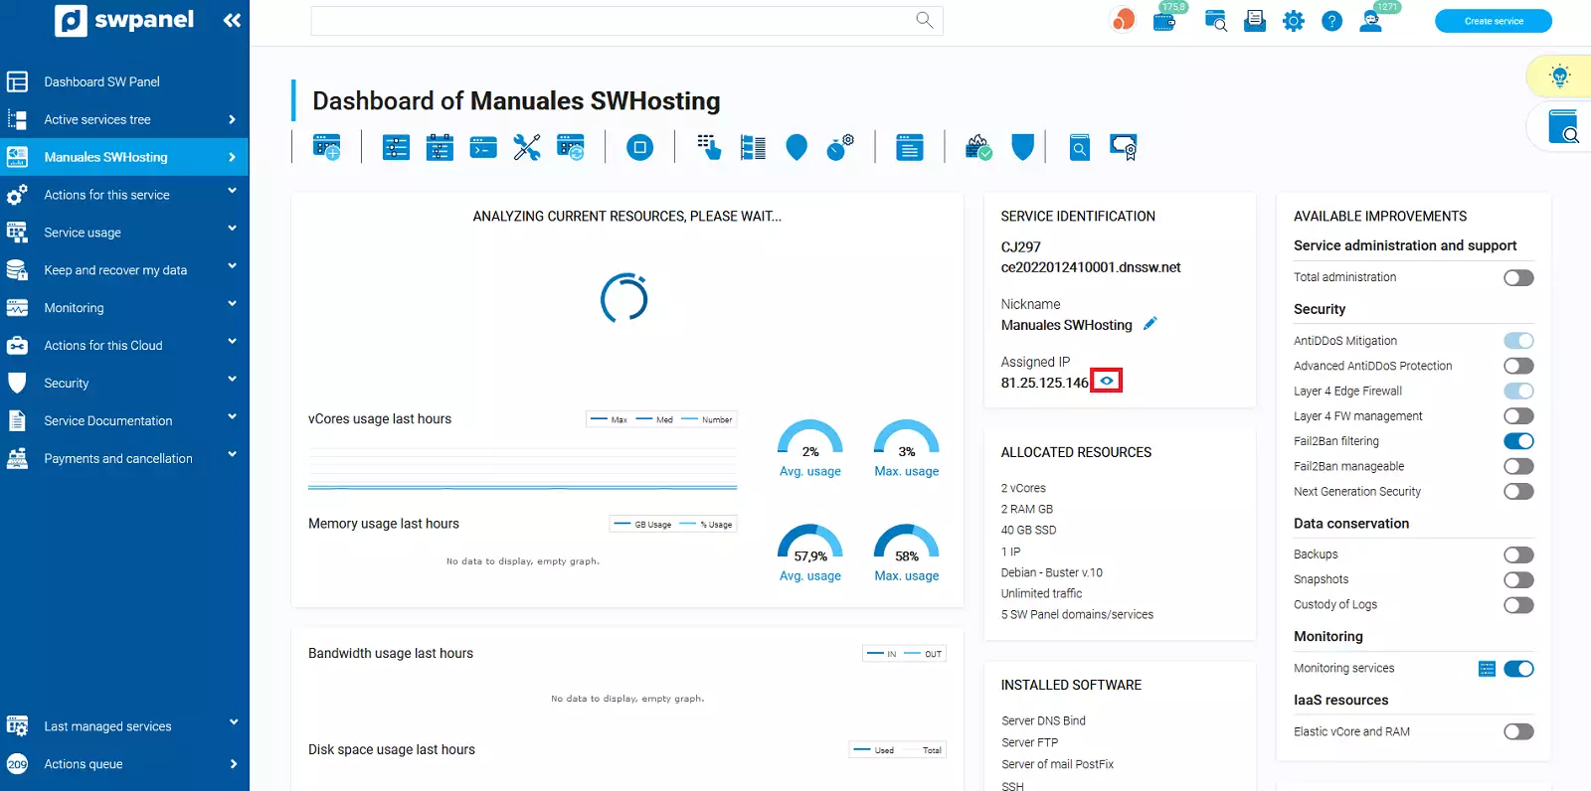Screen dimensions: 1591x791
Task: Collapse sidebar with the double chevron icon
Action: point(232,20)
